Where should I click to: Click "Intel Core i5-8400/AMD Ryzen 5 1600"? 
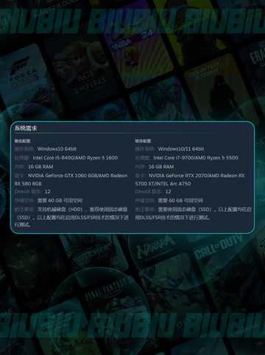tap(75, 158)
